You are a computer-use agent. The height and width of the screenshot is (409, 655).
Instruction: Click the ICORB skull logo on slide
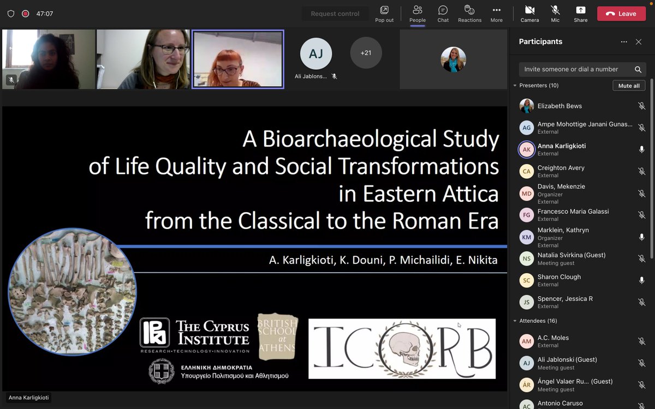(x=402, y=348)
